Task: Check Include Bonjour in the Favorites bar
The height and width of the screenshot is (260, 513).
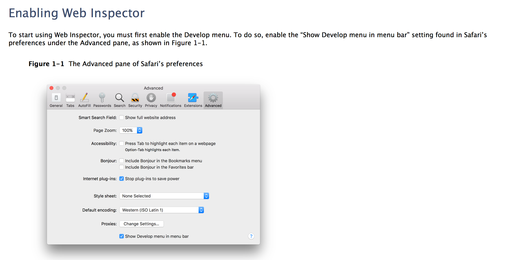Action: 121,167
